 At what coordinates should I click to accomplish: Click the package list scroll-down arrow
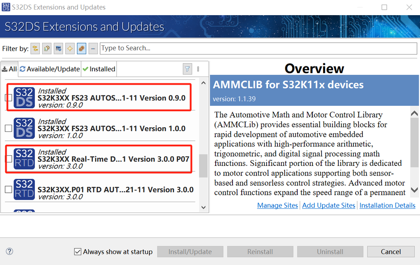pos(203,207)
